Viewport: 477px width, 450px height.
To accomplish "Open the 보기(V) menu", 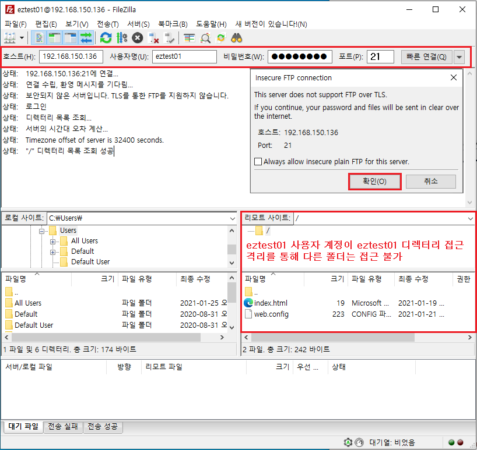I will click(77, 24).
